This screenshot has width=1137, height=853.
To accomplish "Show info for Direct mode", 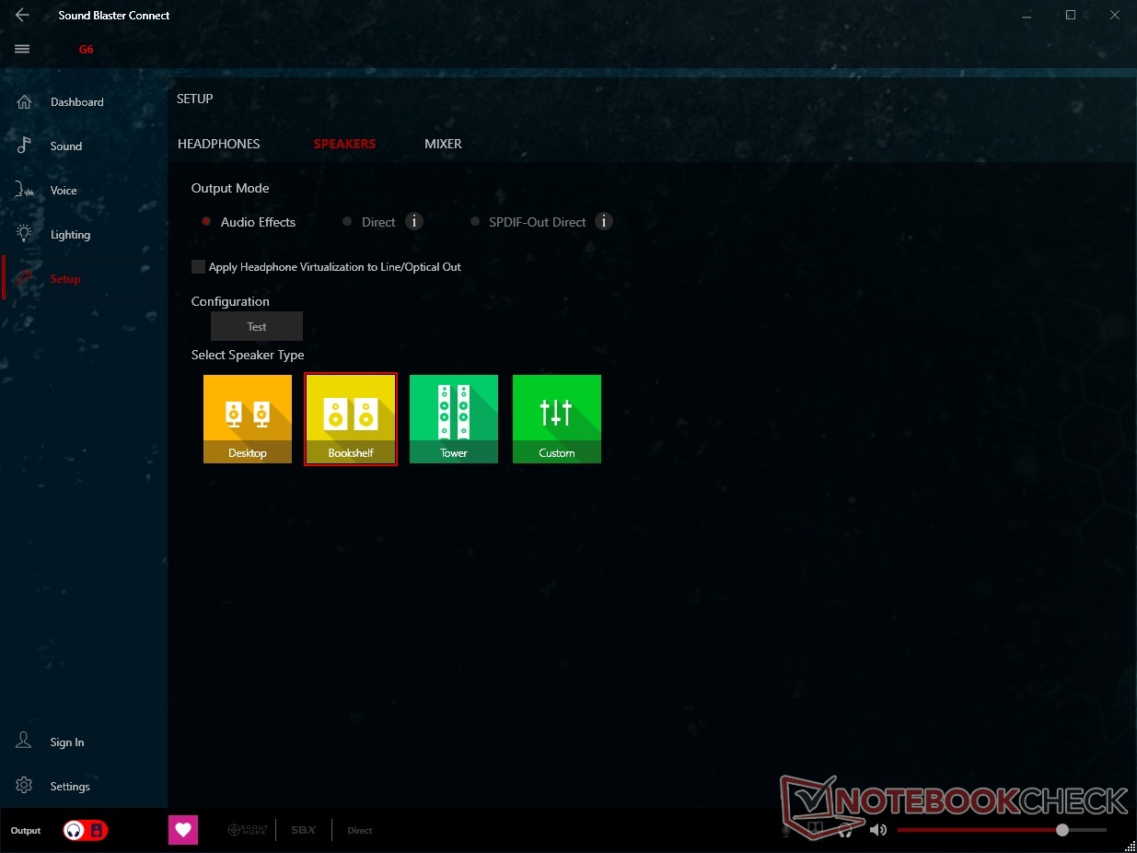I will (x=414, y=221).
